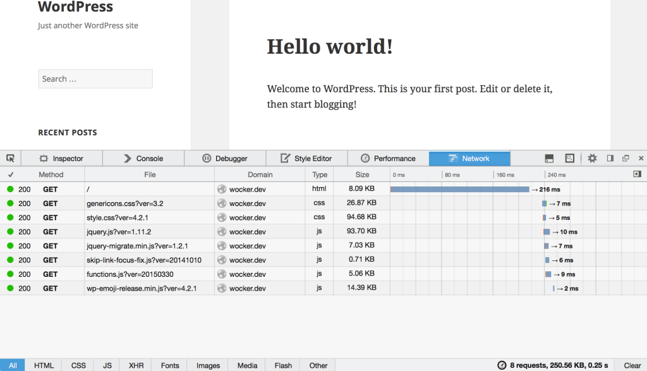Click the globe icon beside jquery.js domain
Viewport: 647px width, 371px height.
coord(221,232)
